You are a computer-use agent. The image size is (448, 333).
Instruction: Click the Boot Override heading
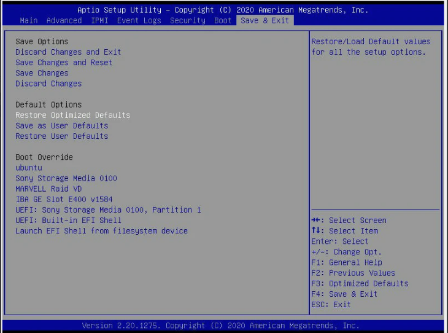pos(44,157)
